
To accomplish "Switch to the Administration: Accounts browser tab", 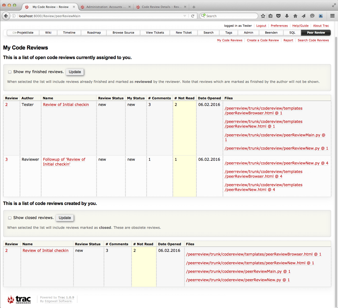I will point(105,7).
